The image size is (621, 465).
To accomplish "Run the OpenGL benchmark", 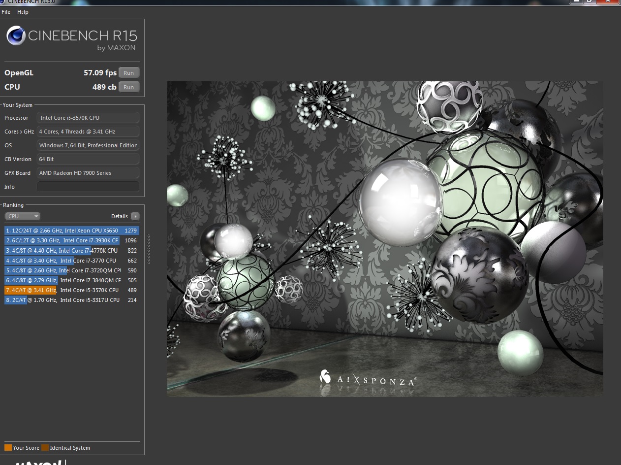I will click(129, 72).
